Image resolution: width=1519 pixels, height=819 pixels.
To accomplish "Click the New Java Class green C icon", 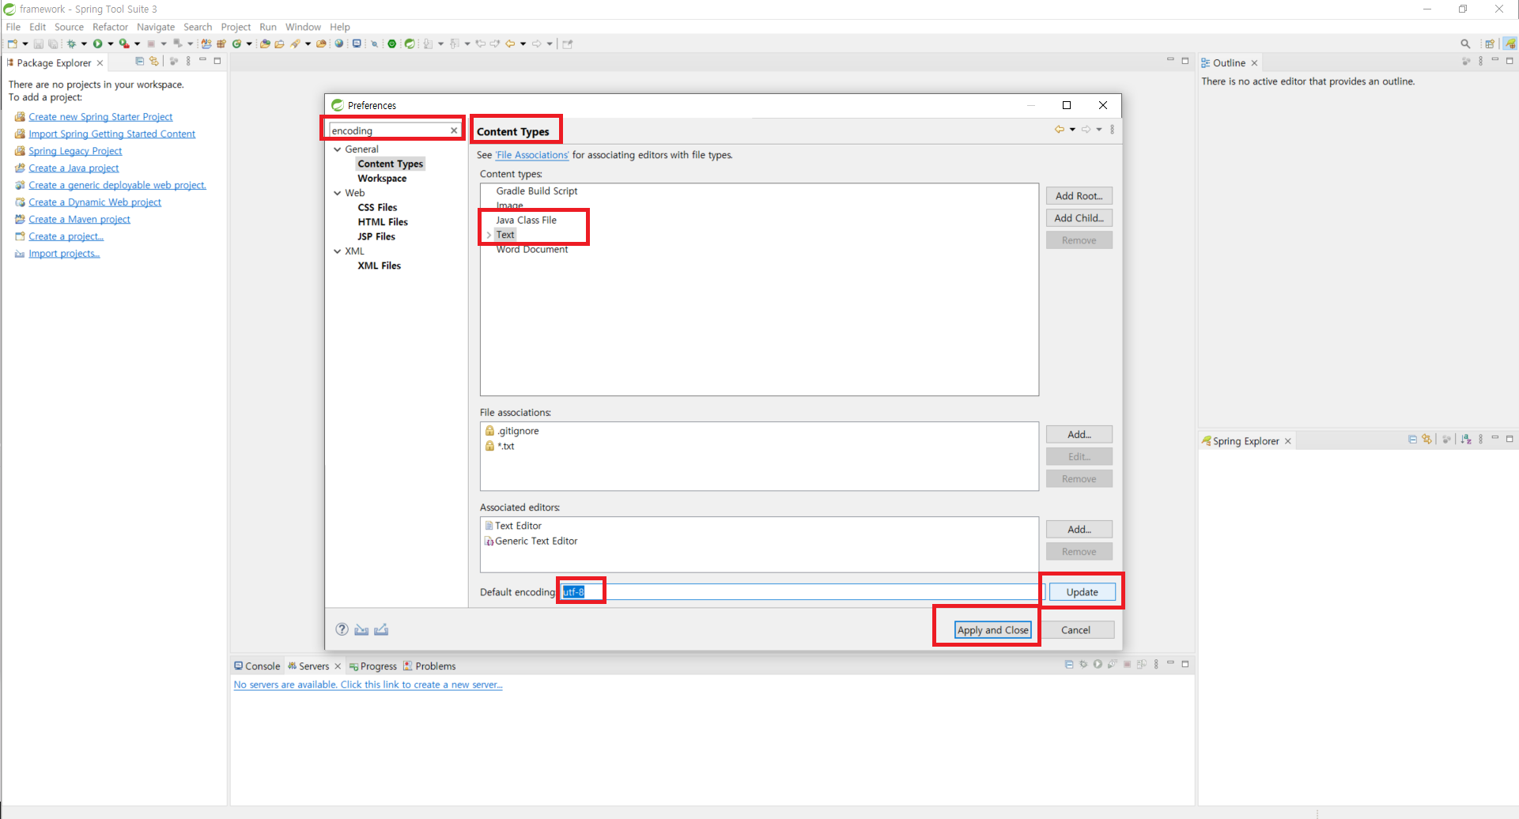I will click(x=236, y=44).
